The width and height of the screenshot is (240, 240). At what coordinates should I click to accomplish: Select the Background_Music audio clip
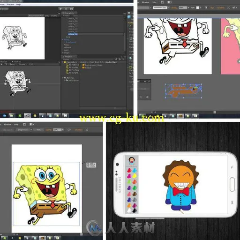coord(92,65)
